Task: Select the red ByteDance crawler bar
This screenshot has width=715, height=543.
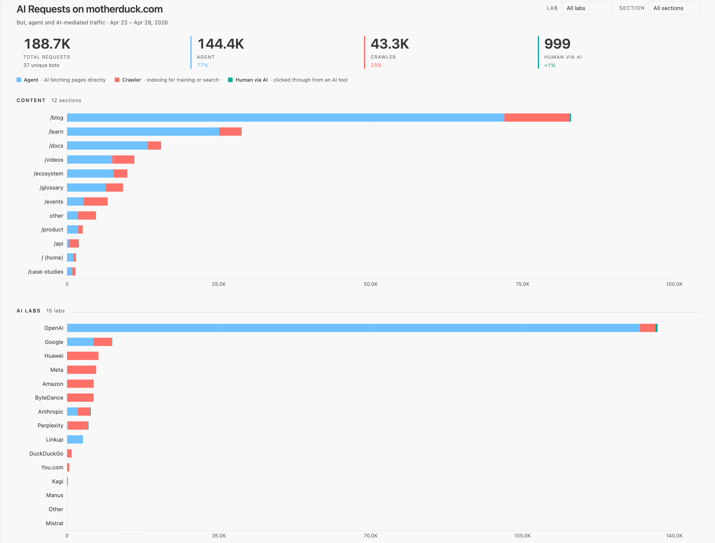Action: click(x=80, y=398)
